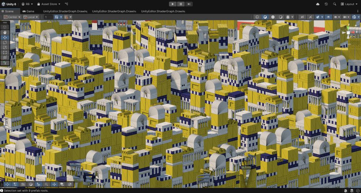Screen dimensions: 361x193
Task: Click the magnifier icon in bottom overlay toolbar
Action: pyautogui.click(x=47, y=184)
